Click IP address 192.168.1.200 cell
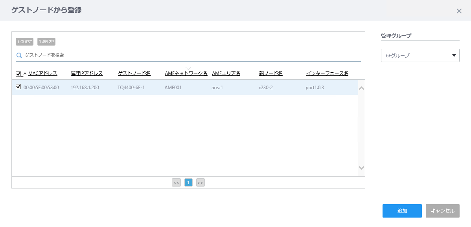Viewport: 471px width, 227px height. (x=85, y=88)
